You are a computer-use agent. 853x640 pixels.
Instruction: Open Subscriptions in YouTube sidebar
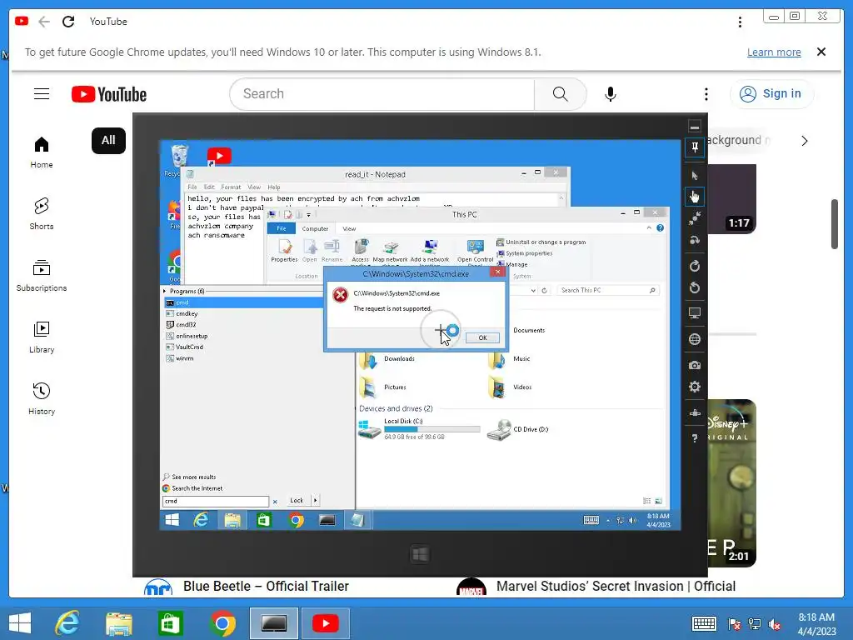point(42,276)
